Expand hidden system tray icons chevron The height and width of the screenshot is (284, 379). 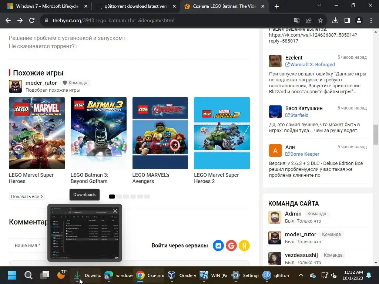click(x=301, y=275)
